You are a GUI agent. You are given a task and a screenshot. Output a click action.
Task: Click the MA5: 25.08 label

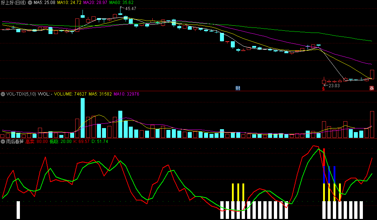(x=44, y=3)
